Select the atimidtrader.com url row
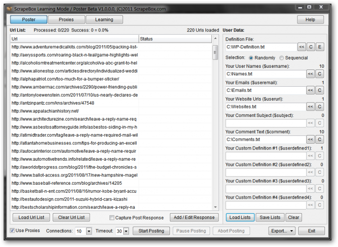338x247 pixels. pos(111,135)
